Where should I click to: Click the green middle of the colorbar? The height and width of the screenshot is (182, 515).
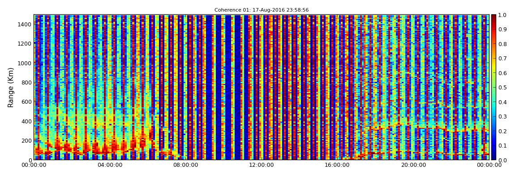point(494,87)
